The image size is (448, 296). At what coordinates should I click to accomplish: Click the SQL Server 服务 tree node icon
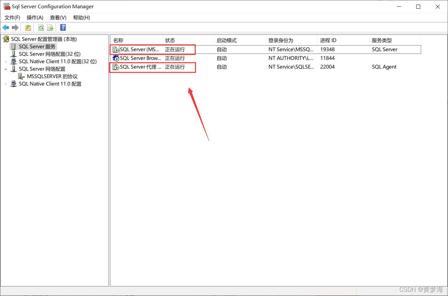[x=14, y=46]
